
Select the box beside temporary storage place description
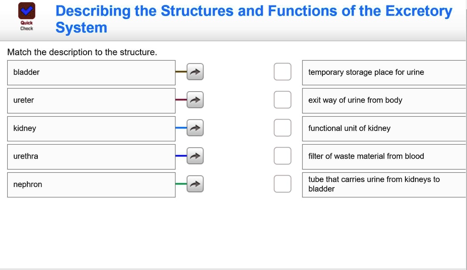coord(282,72)
